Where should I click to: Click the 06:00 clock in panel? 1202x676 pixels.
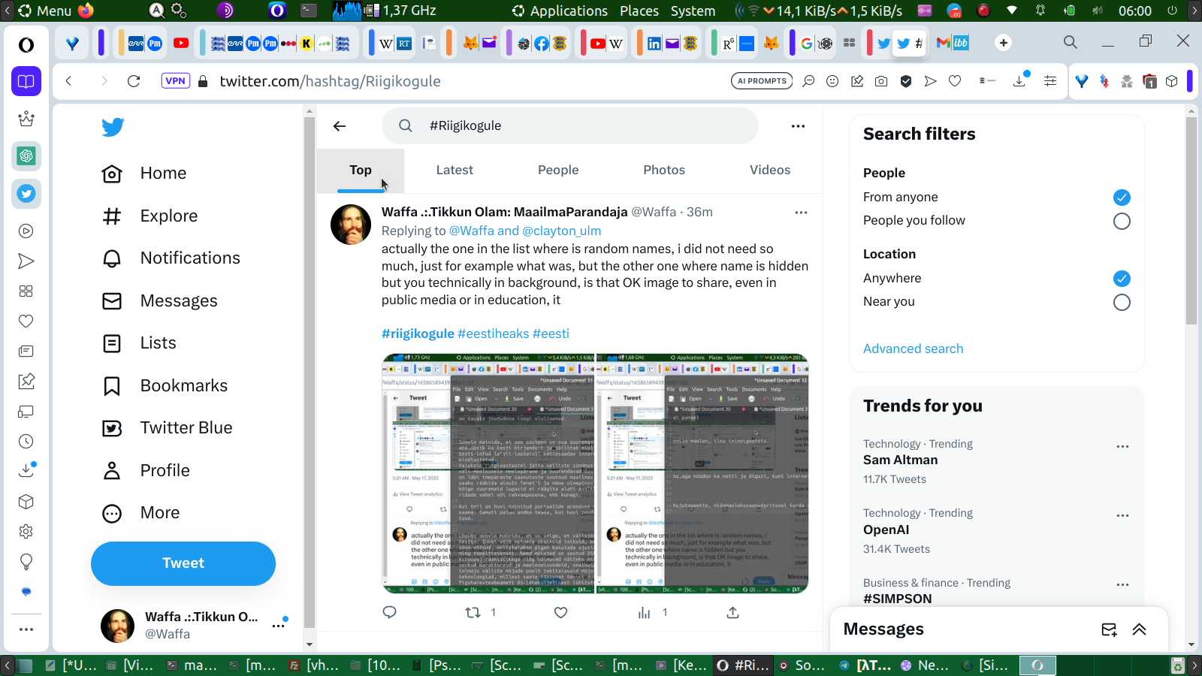click(1134, 11)
